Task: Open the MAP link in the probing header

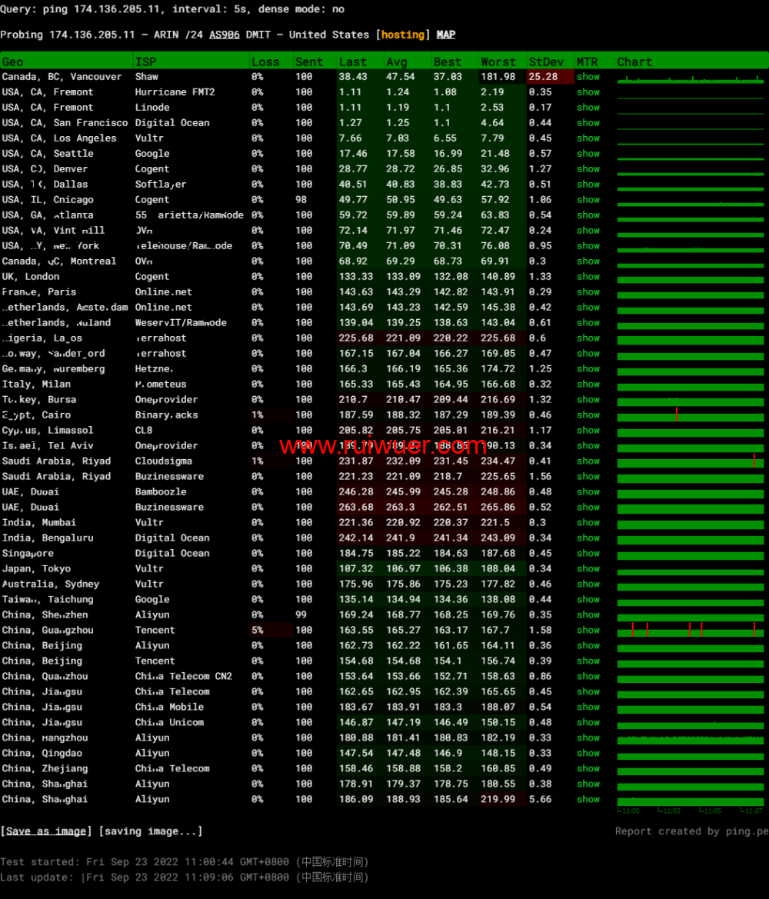Action: 446,35
